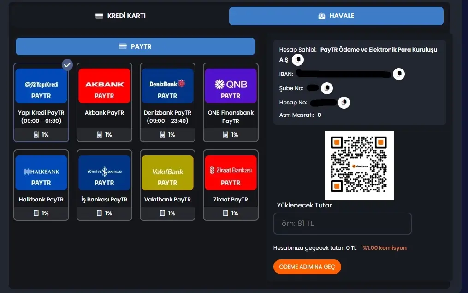Select the Akbank PayTR logo

(x=104, y=86)
